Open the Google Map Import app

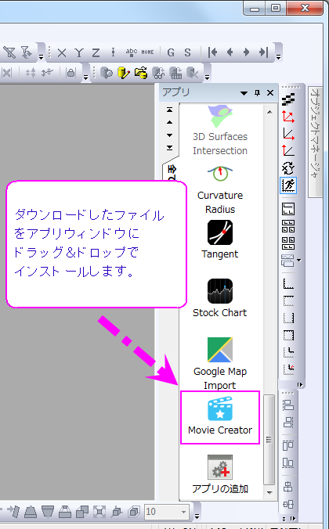tap(220, 363)
